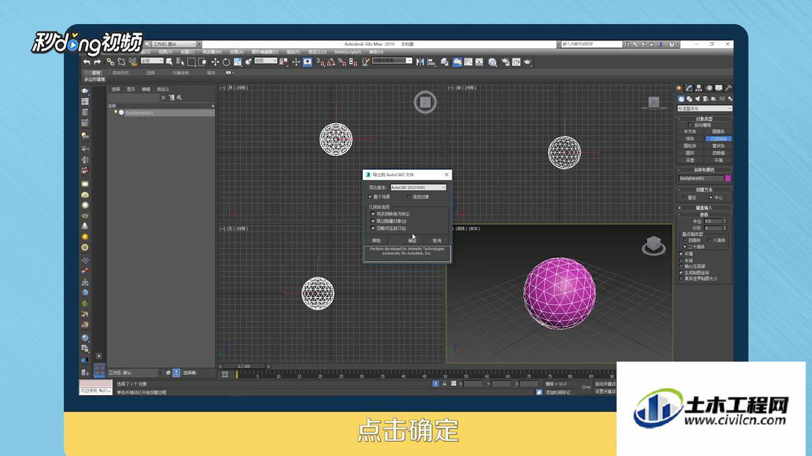Select the Move tool icon

[215, 61]
